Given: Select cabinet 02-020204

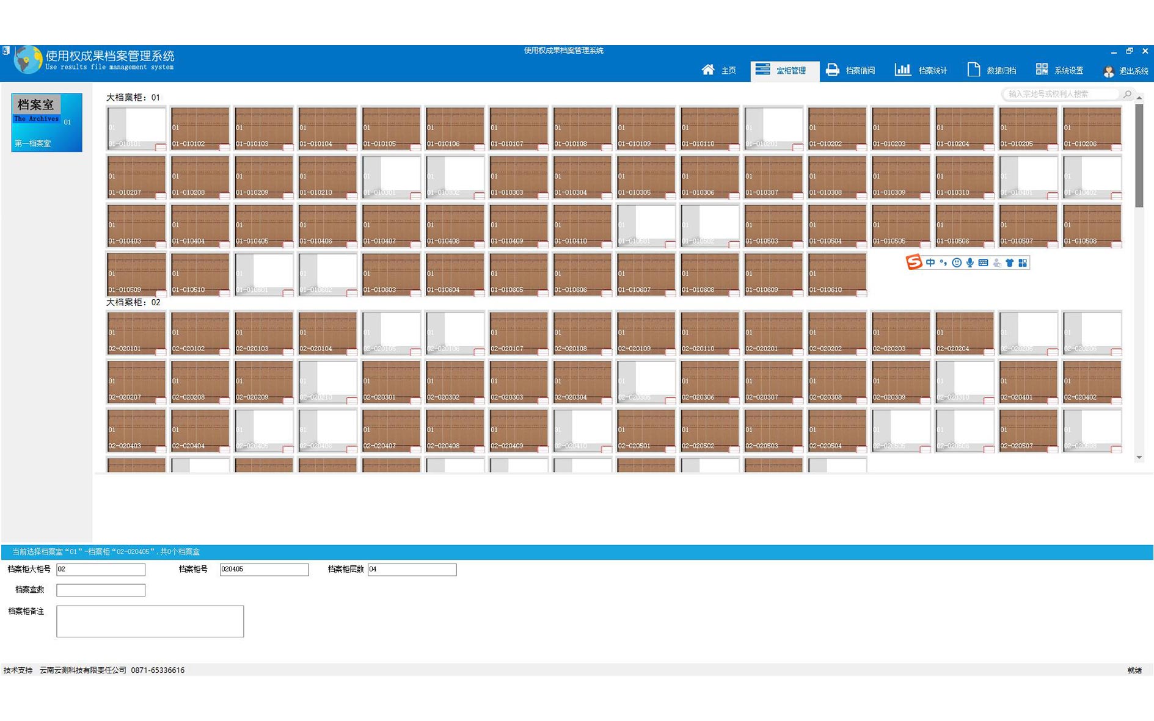Looking at the screenshot, I should [x=965, y=333].
